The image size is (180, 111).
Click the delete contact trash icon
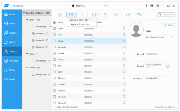click(x=105, y=15)
